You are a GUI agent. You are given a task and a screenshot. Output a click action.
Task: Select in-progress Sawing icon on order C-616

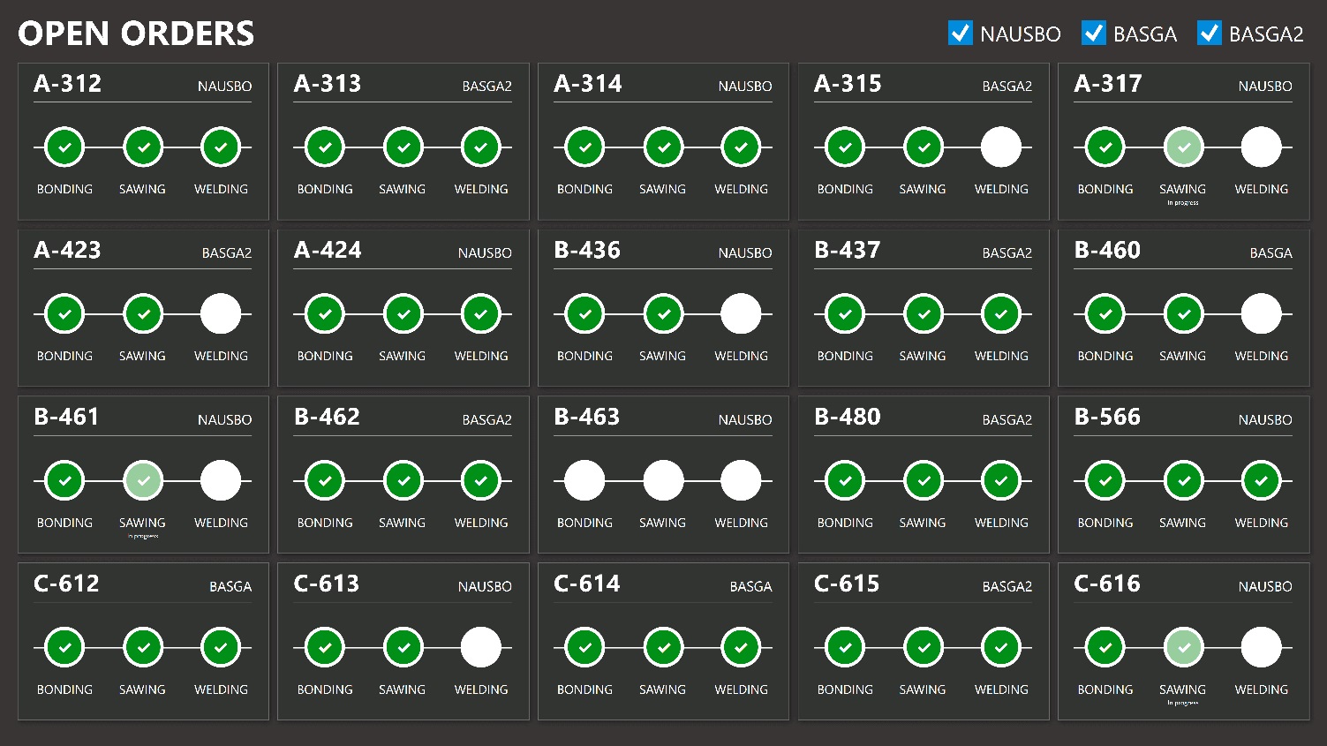pos(1183,648)
